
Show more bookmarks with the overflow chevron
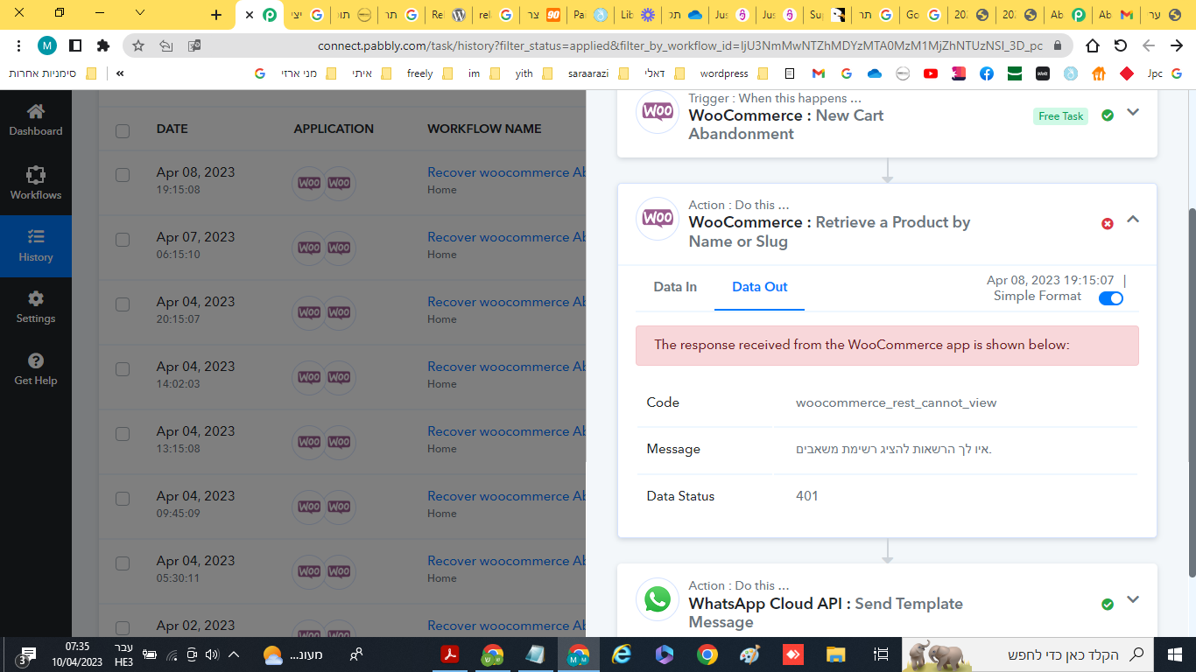point(120,73)
